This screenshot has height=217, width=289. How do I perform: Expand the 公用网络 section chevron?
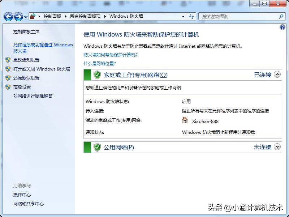point(277,147)
